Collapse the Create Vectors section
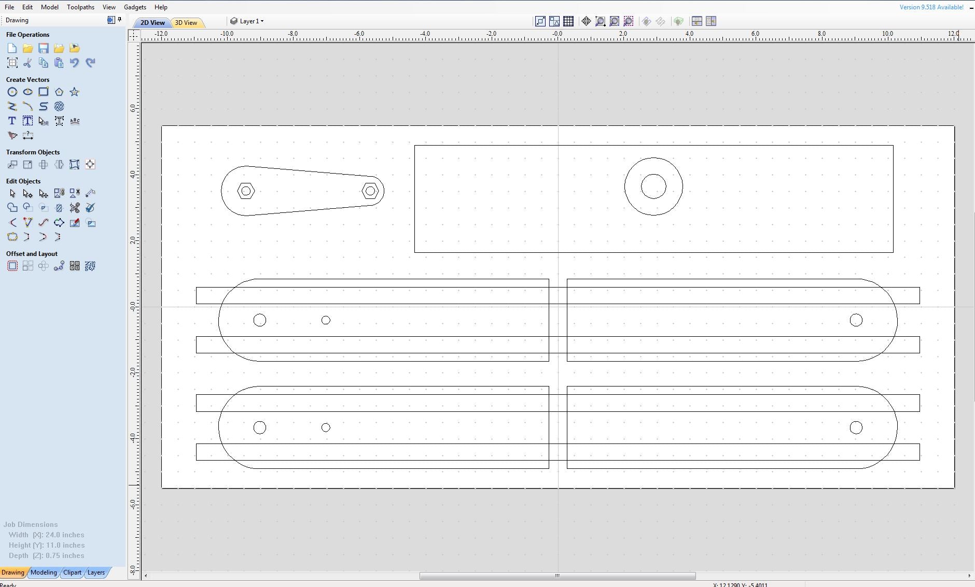 click(28, 80)
